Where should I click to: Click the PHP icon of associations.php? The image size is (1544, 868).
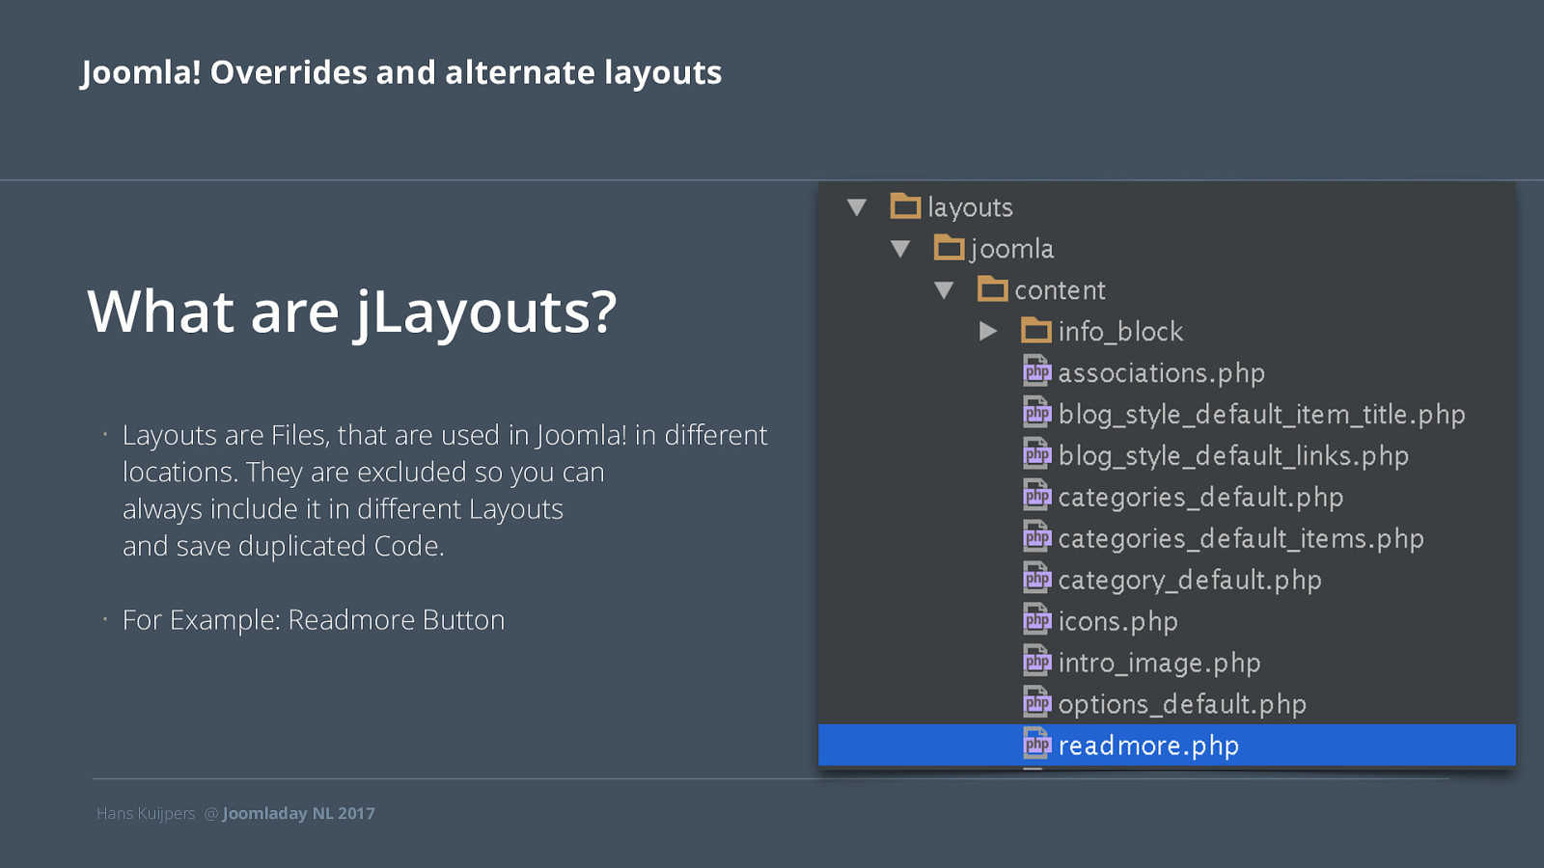[x=1037, y=371]
